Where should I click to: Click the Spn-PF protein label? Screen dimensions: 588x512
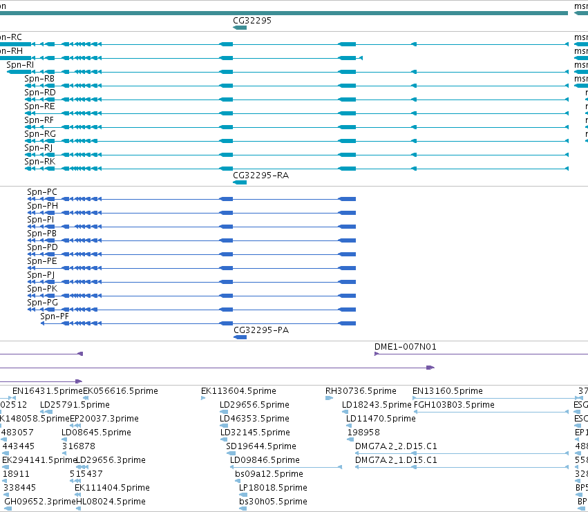pos(55,316)
